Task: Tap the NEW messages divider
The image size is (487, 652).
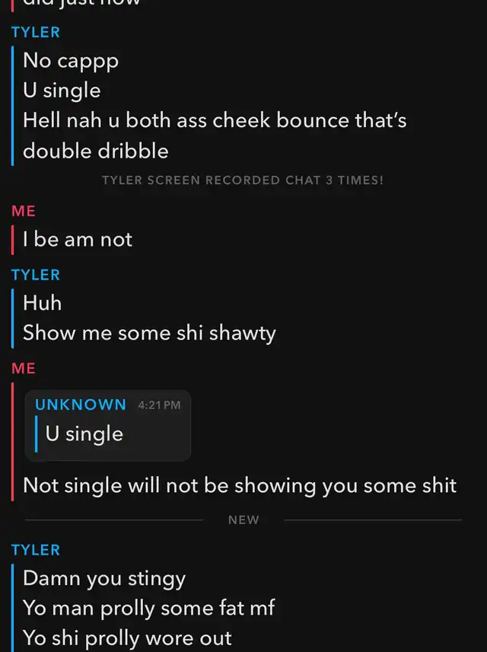Action: click(x=243, y=519)
